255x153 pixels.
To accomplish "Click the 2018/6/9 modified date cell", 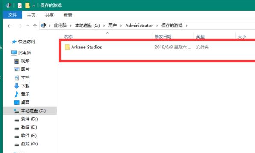I will click(173, 47).
